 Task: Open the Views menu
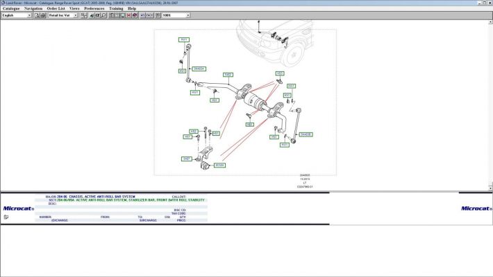(x=74, y=8)
